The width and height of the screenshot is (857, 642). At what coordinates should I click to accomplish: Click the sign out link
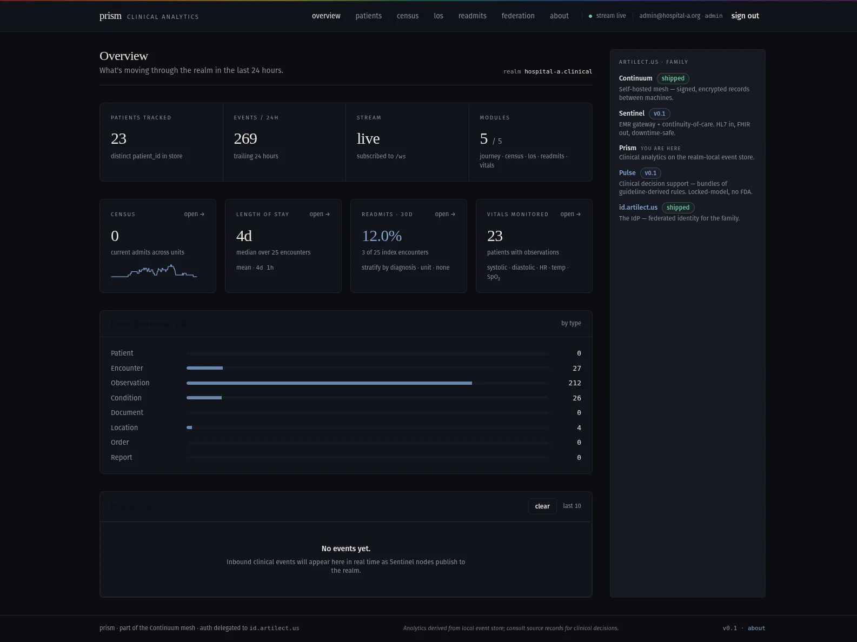click(745, 16)
